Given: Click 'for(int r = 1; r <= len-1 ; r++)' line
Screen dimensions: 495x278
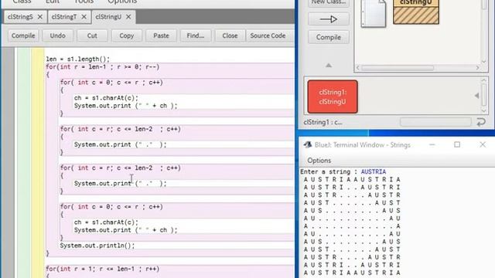Looking at the screenshot, I should [x=103, y=269].
